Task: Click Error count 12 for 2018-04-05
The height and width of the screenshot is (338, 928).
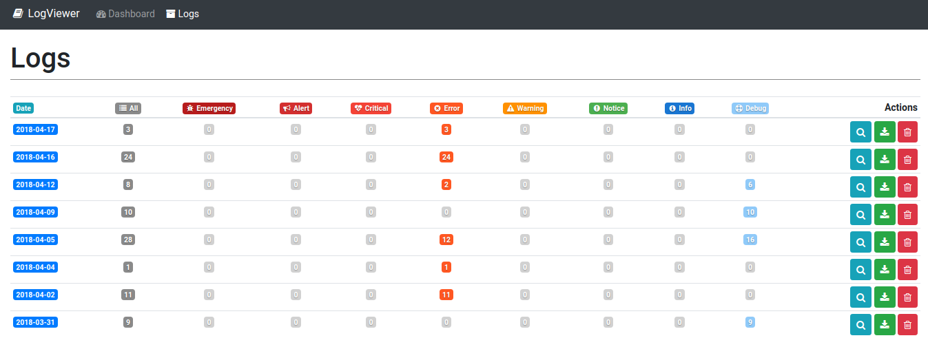Action: click(446, 240)
